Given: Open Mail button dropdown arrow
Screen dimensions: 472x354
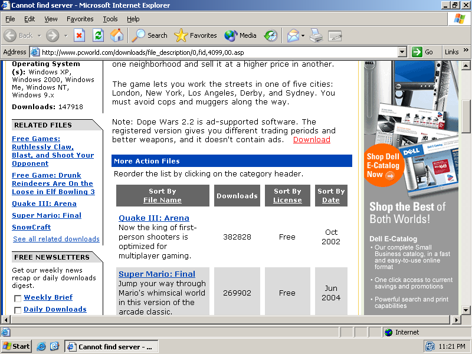Looking at the screenshot, I should [x=303, y=35].
